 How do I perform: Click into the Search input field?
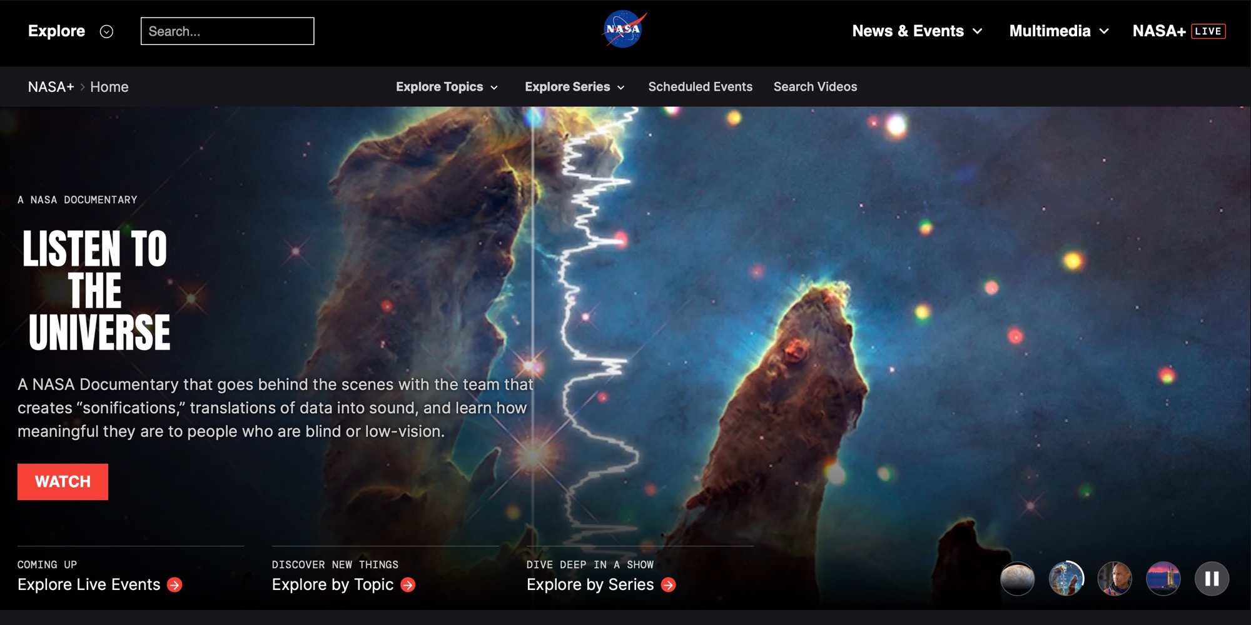pos(228,31)
